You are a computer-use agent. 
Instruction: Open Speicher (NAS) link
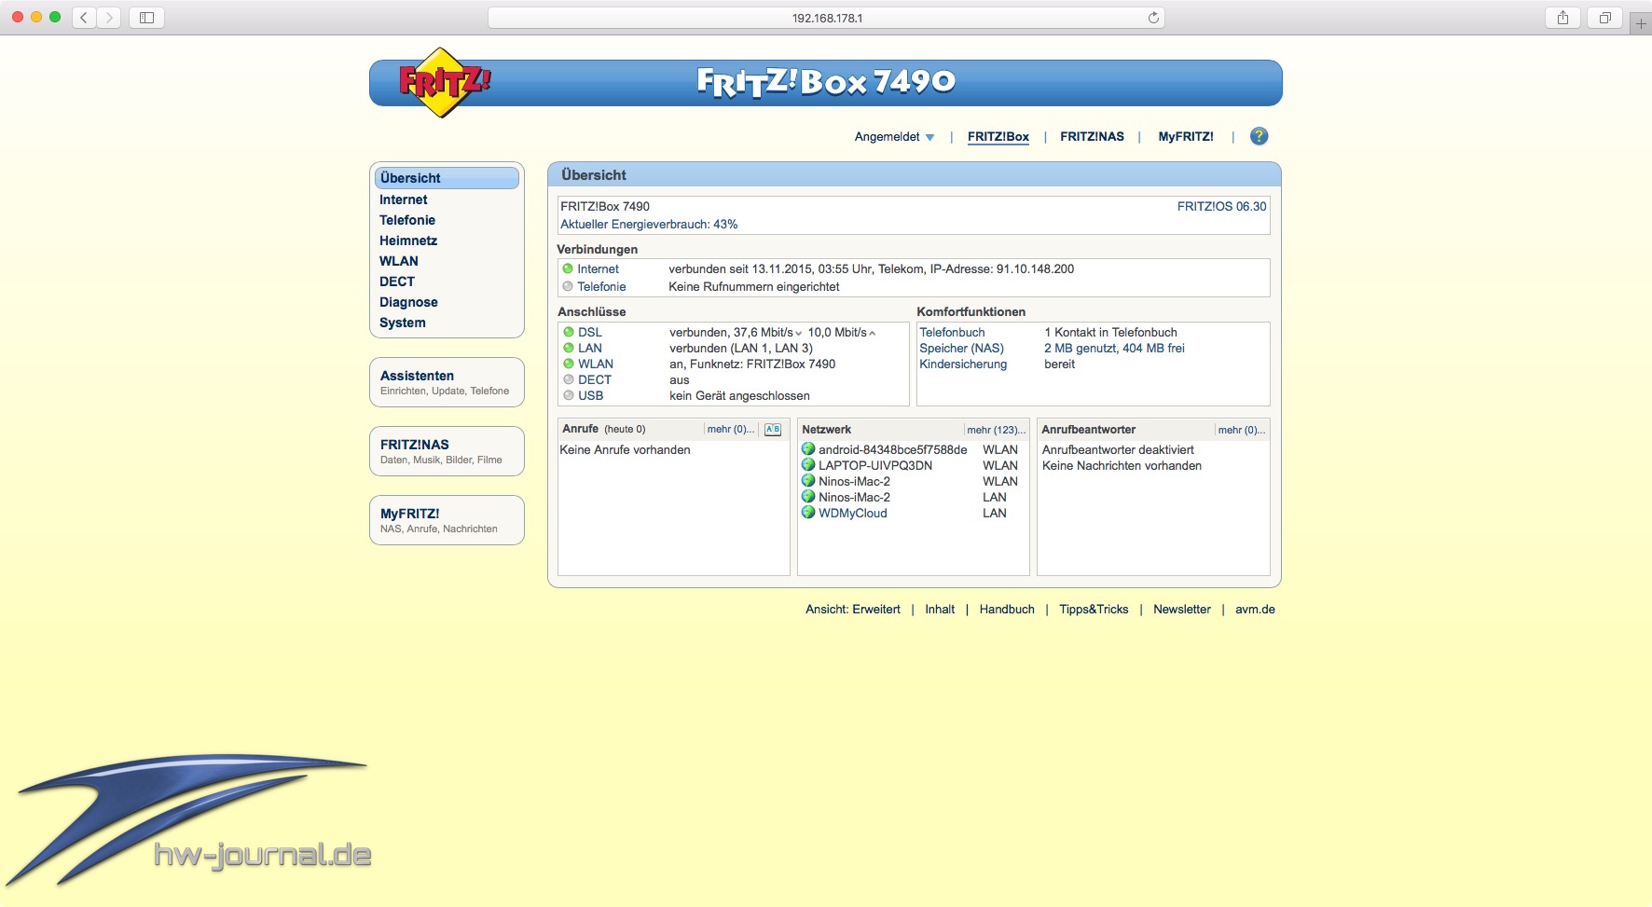(961, 348)
